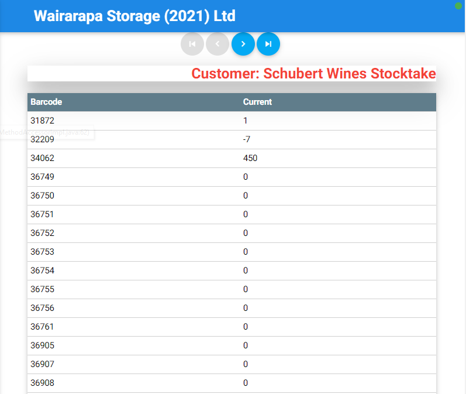Click the previous page arrow
Screen dimensions: 466x394
(218, 44)
